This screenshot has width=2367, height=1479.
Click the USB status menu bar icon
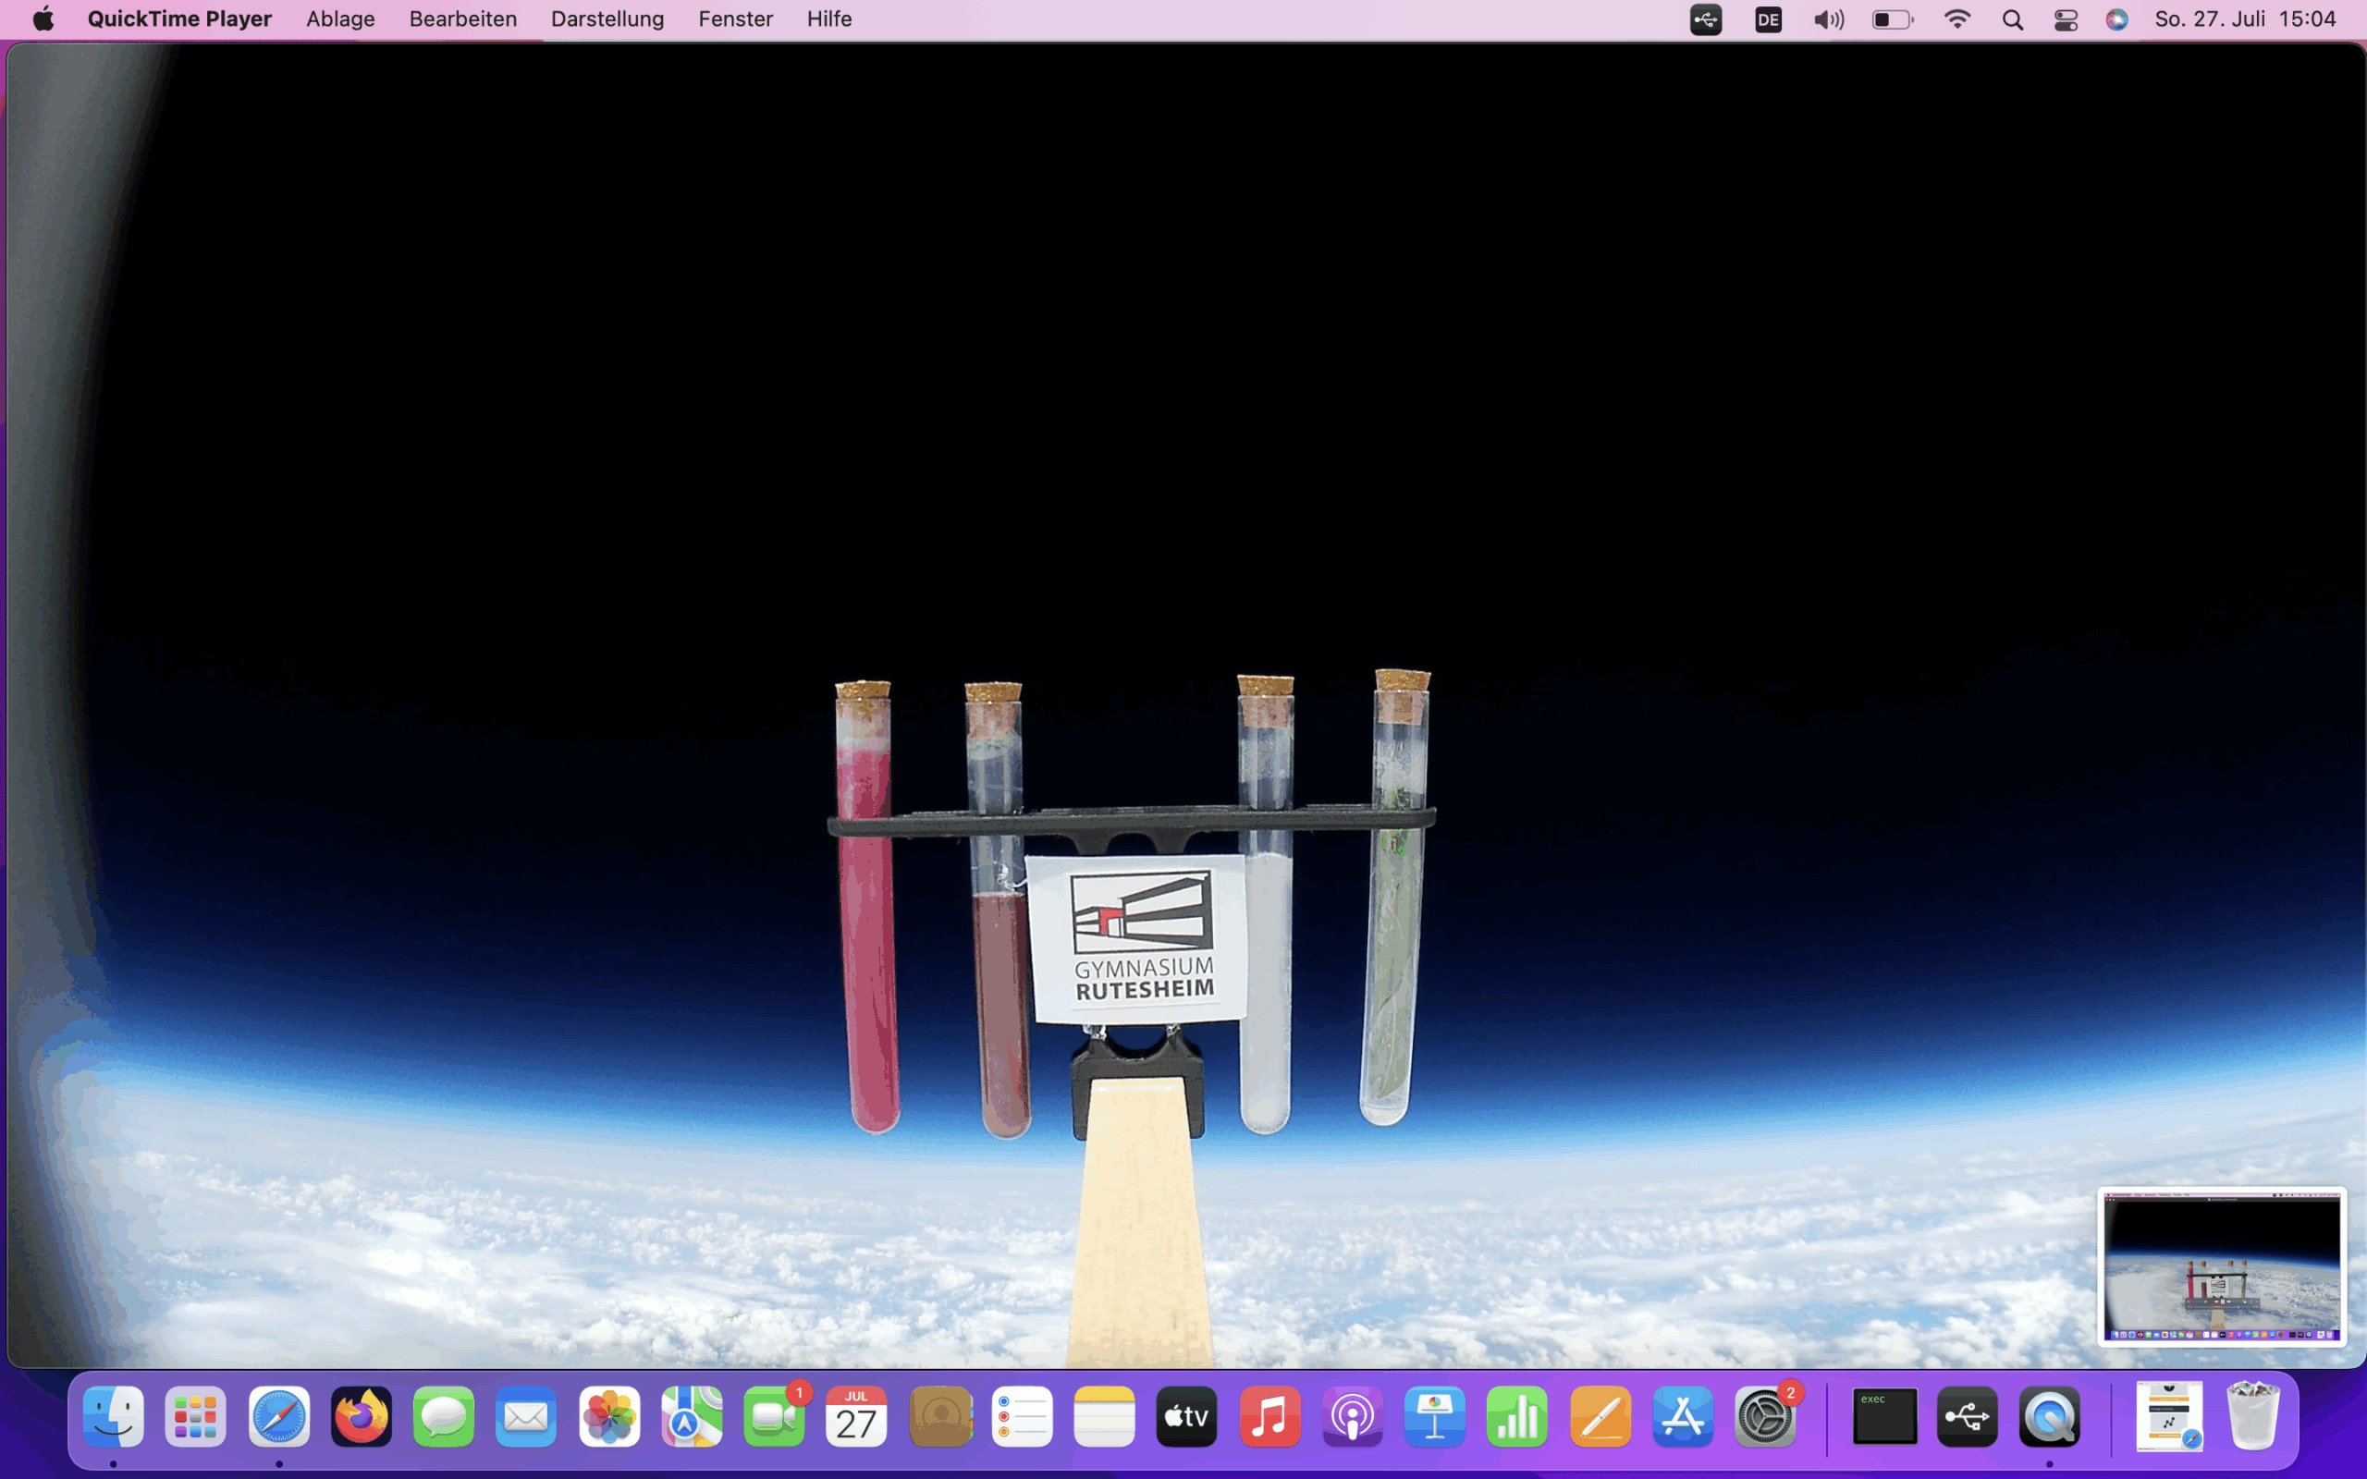pyautogui.click(x=1706, y=19)
